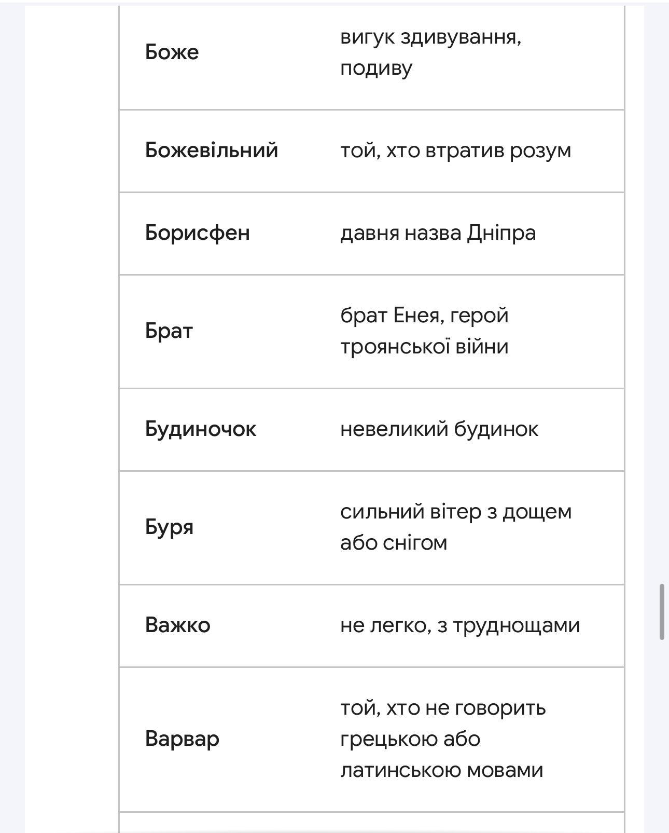Click the Борисфен term cell
The width and height of the screenshot is (669, 833).
point(197,233)
